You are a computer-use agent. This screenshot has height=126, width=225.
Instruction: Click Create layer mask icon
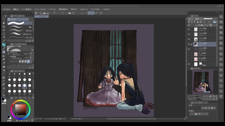(x=211, y=25)
